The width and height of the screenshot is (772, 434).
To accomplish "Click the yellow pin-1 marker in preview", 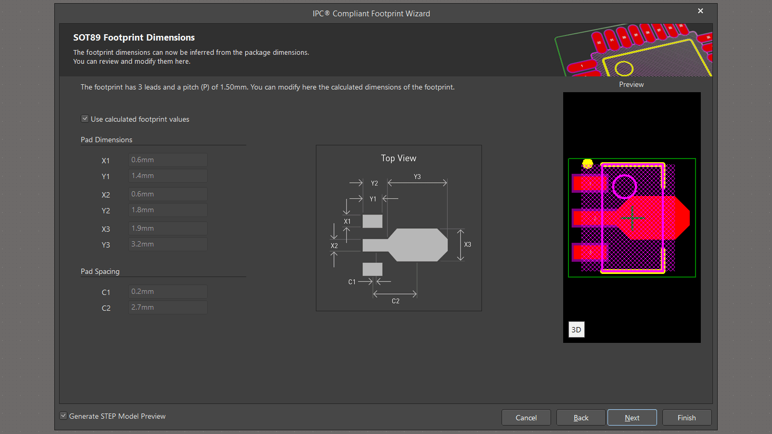I will [587, 164].
